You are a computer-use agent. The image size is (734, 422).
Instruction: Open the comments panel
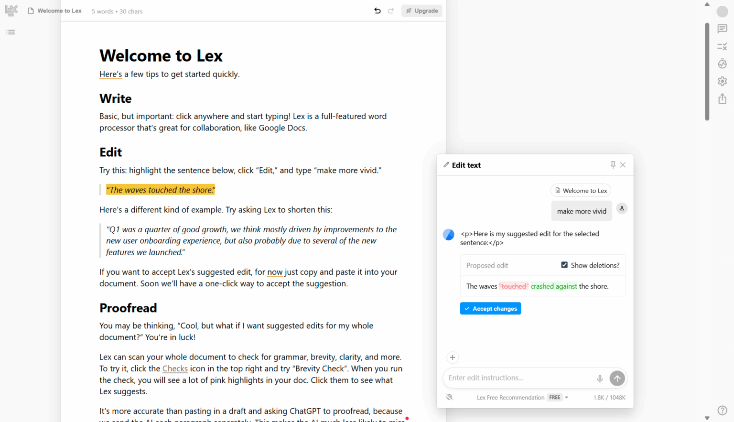tap(722, 29)
